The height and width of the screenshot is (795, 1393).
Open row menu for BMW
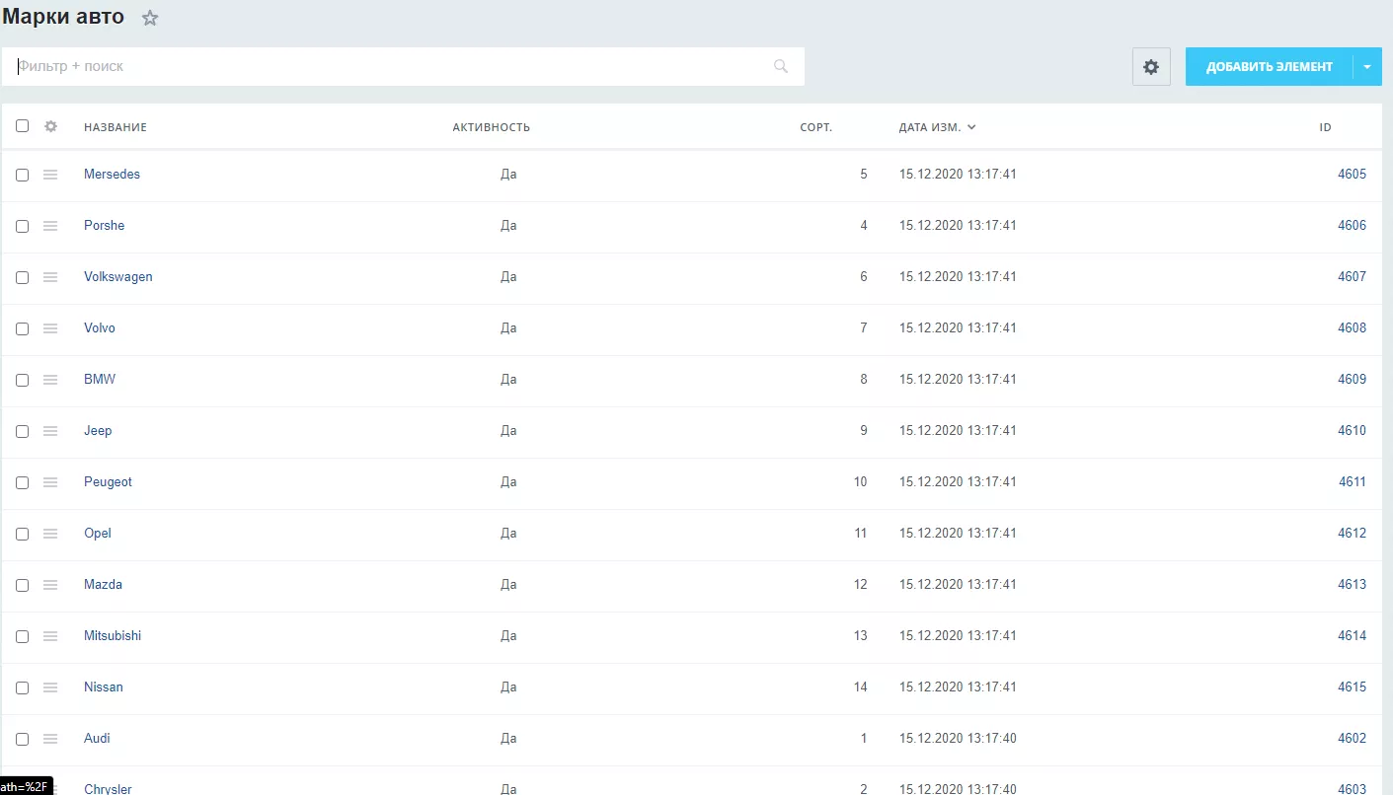point(50,380)
